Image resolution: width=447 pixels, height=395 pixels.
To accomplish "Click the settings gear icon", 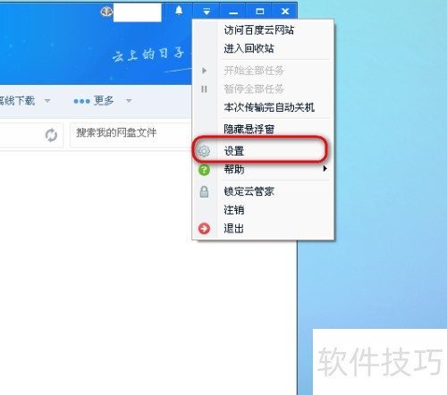I will click(204, 151).
